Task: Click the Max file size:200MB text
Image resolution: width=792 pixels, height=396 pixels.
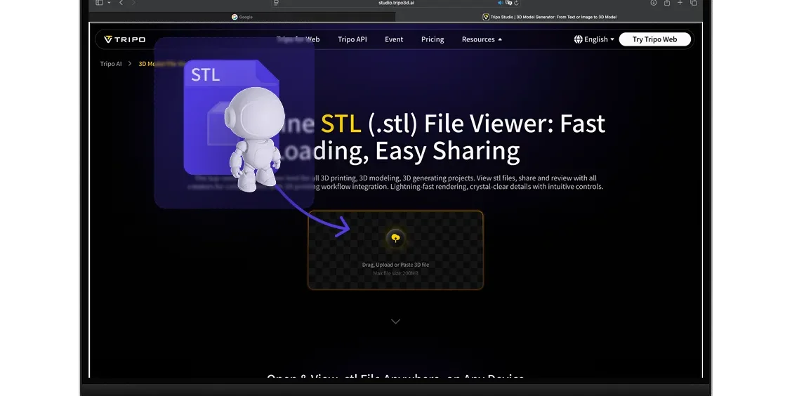Action: pyautogui.click(x=395, y=273)
